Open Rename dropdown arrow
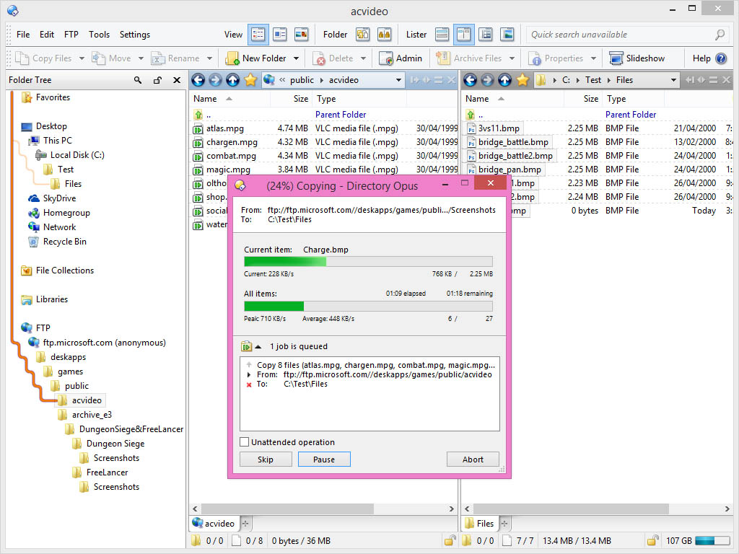 pyautogui.click(x=209, y=58)
